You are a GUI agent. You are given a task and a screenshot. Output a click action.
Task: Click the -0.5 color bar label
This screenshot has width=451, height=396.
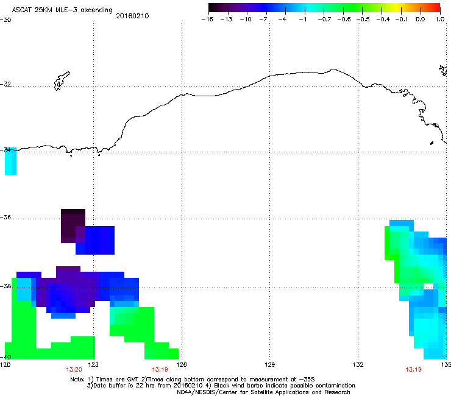pos(363,19)
